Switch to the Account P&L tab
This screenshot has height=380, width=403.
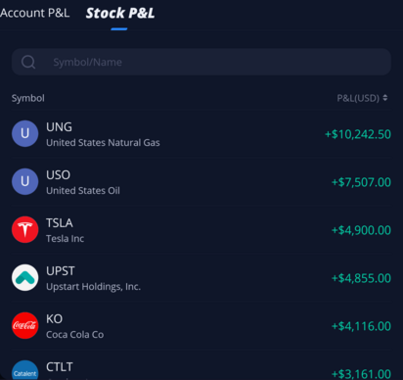click(x=34, y=13)
